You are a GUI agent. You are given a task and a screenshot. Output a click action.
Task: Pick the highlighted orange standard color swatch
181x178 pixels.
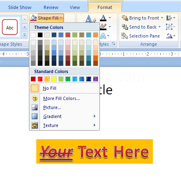tap(47, 79)
